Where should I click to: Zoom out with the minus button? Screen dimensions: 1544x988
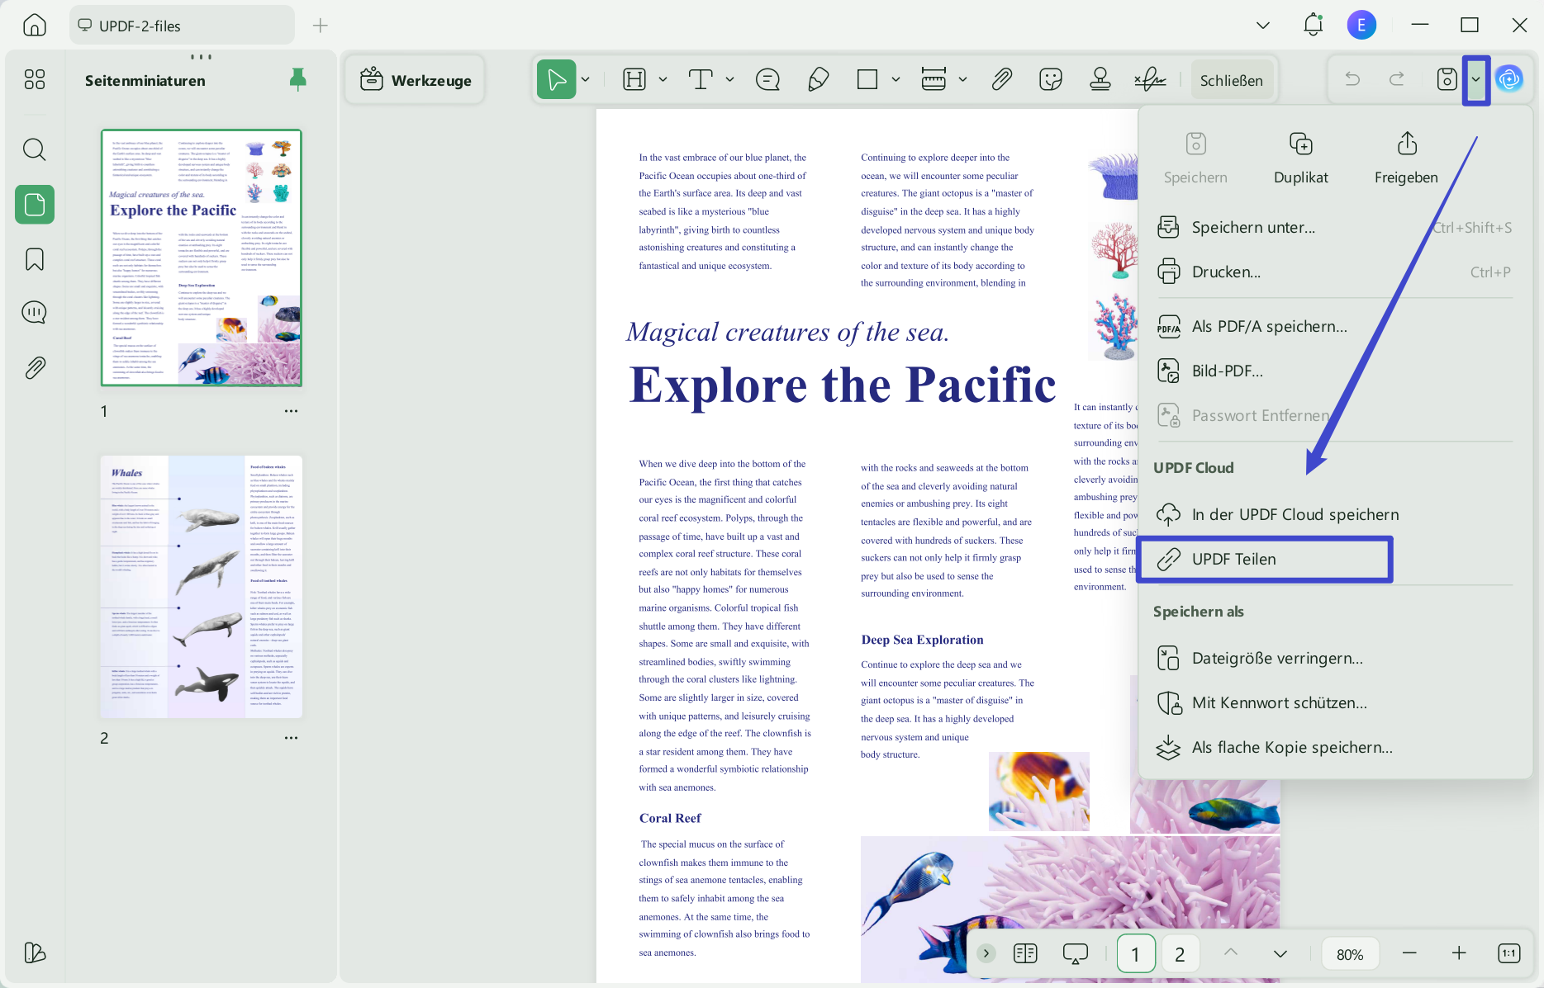[1409, 953]
